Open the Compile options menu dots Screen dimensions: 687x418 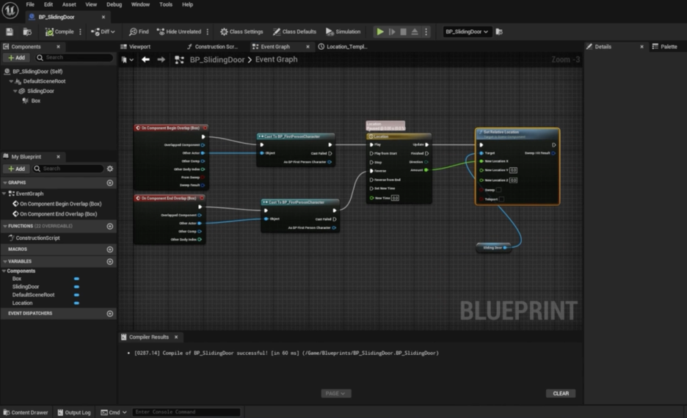click(80, 32)
